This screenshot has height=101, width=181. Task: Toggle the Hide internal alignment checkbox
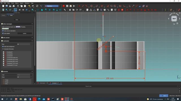point(3,47)
